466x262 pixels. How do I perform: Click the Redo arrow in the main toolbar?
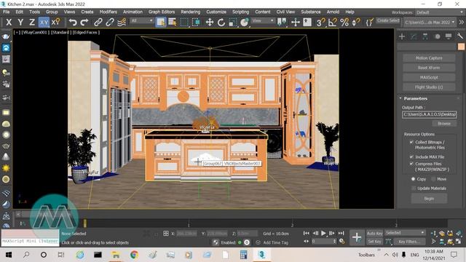(84, 23)
